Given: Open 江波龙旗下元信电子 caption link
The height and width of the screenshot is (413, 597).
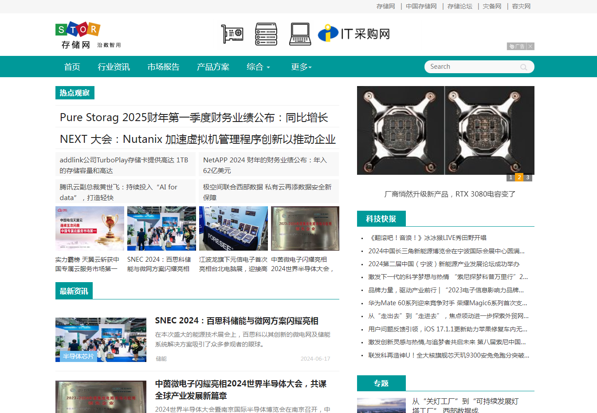Looking at the screenshot, I should 233,264.
